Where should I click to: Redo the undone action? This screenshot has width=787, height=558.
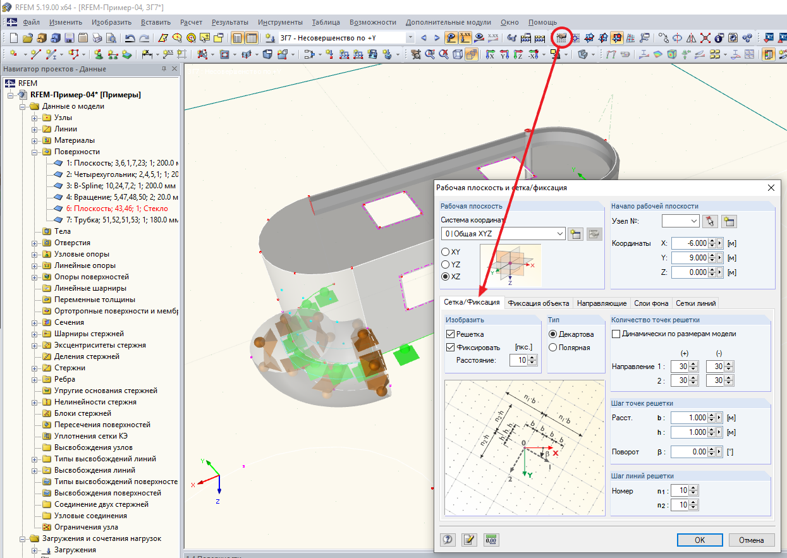click(145, 38)
